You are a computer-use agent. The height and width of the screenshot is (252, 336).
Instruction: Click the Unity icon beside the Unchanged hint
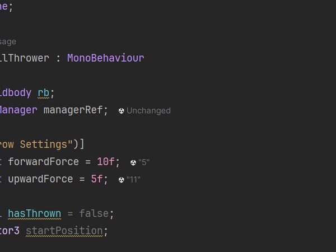[x=122, y=111]
